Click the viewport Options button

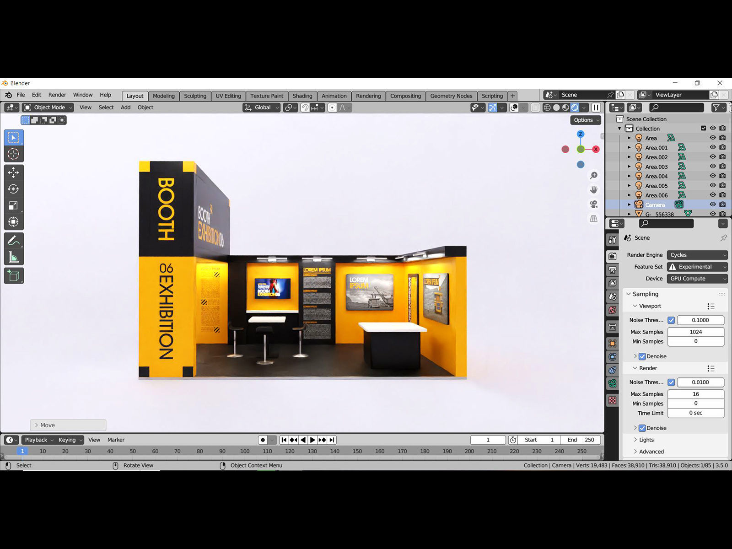point(586,120)
